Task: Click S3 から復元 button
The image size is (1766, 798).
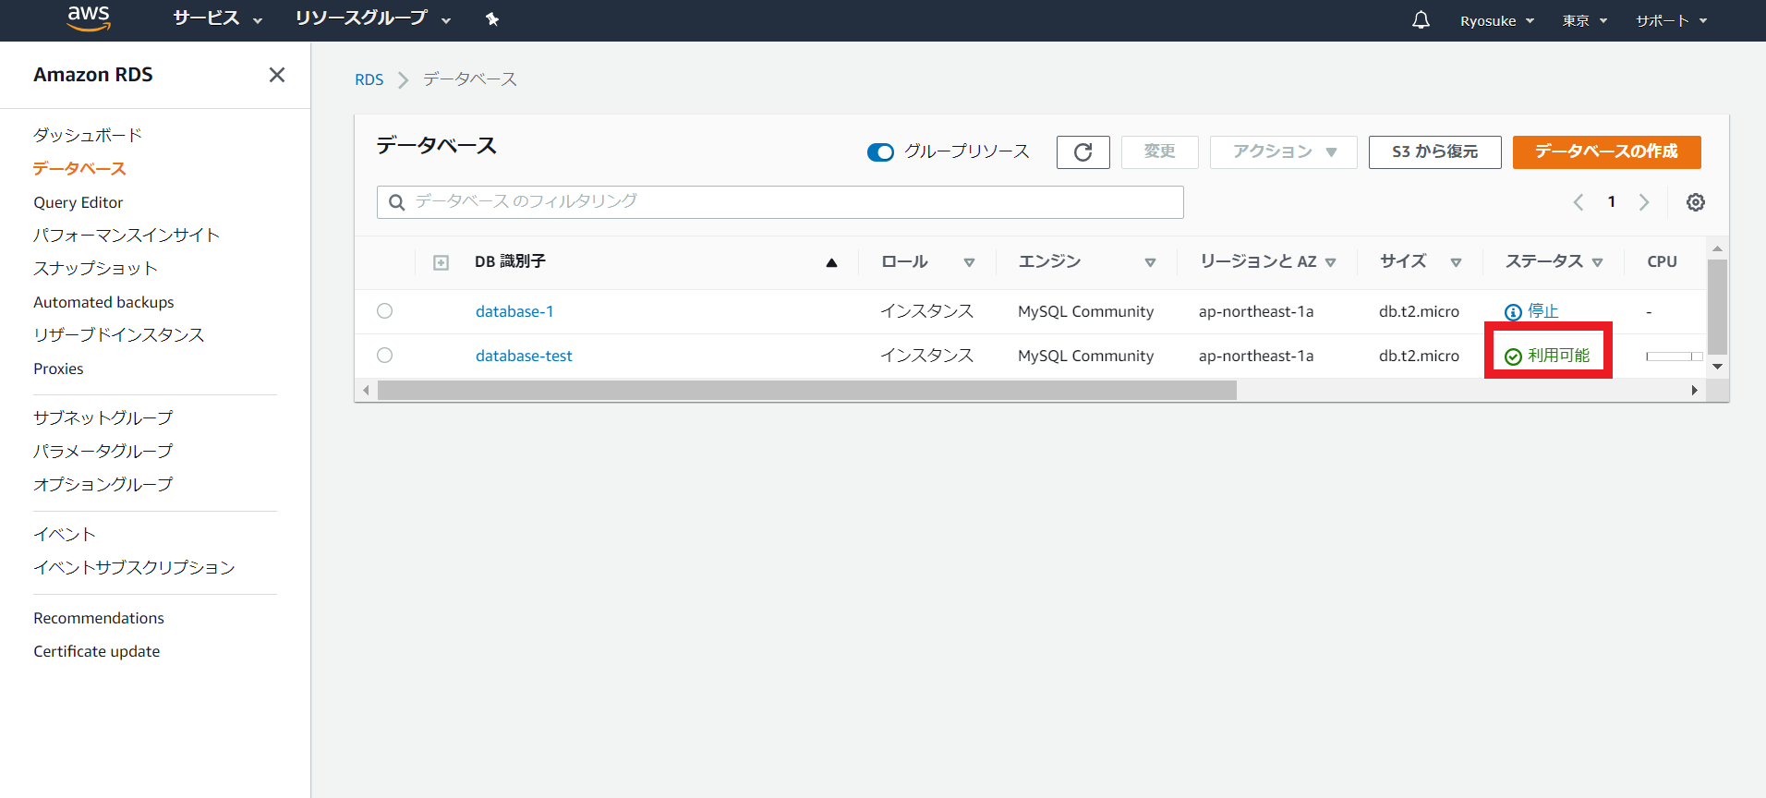Action: (x=1434, y=152)
